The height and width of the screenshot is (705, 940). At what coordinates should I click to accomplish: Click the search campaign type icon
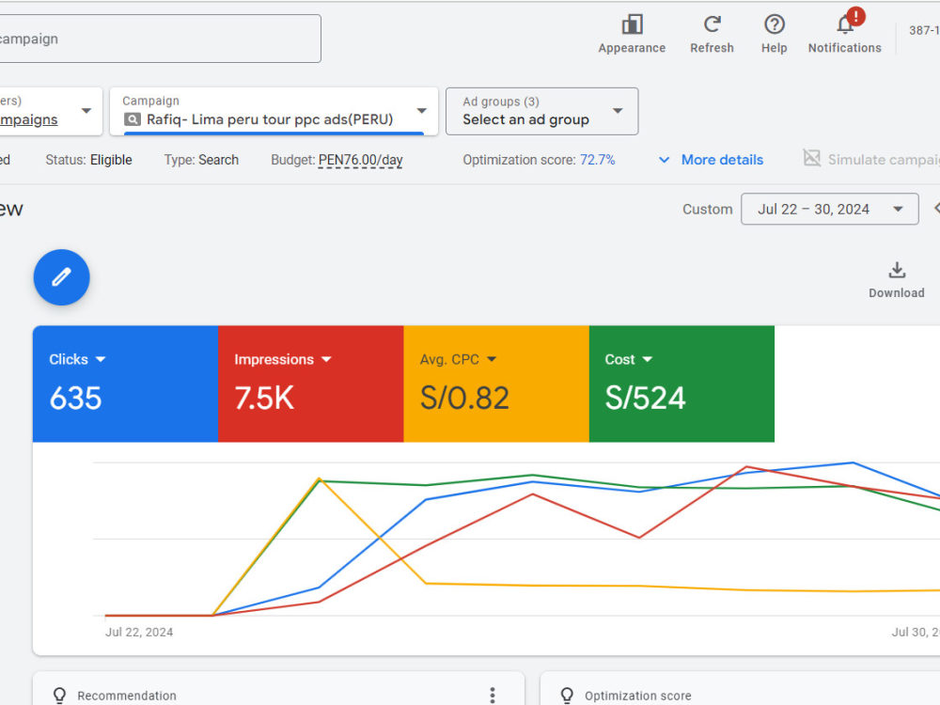[132, 119]
